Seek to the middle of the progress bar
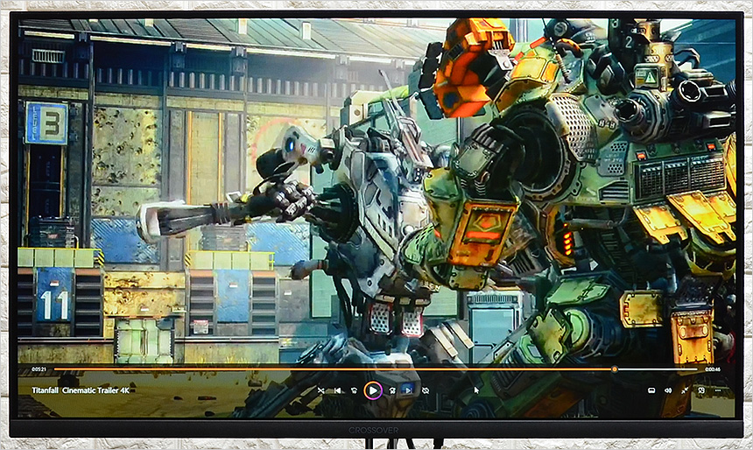 376,369
